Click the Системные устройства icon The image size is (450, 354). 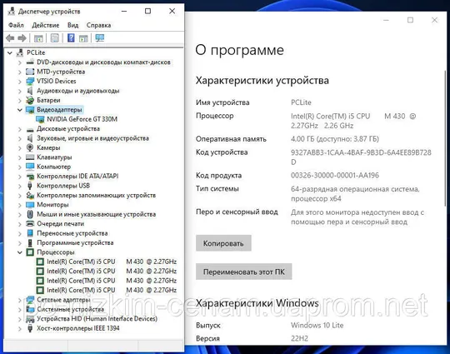(30, 309)
